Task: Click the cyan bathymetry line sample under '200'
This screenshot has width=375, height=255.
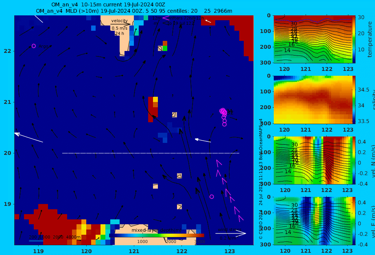Action: (36, 241)
